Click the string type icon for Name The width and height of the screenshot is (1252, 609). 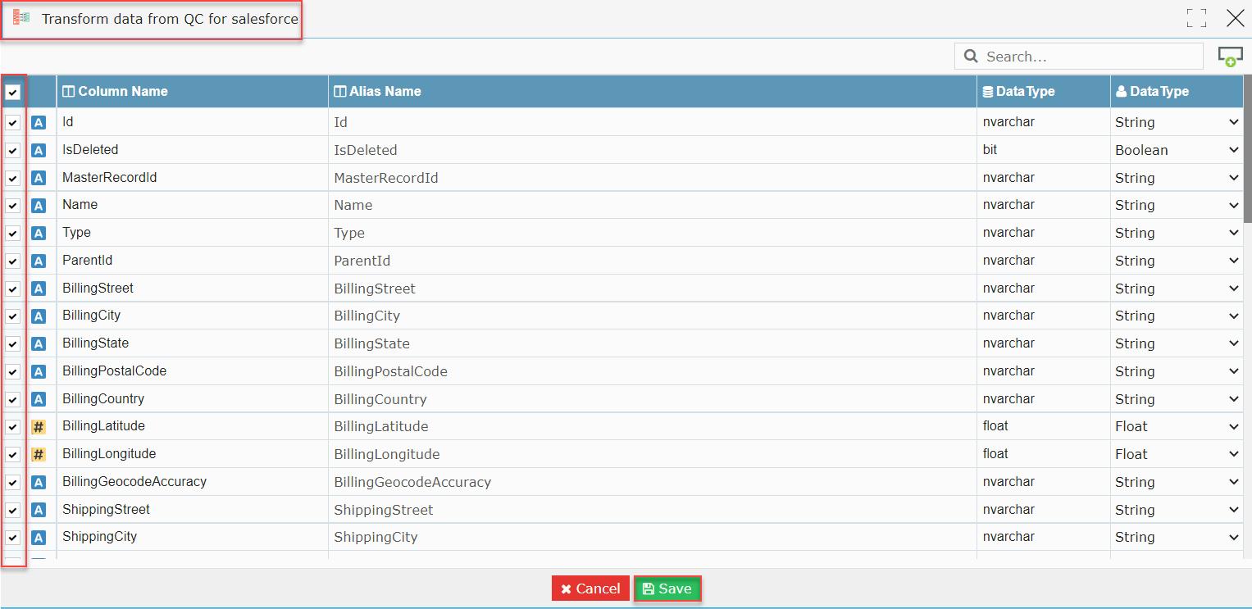(x=39, y=206)
